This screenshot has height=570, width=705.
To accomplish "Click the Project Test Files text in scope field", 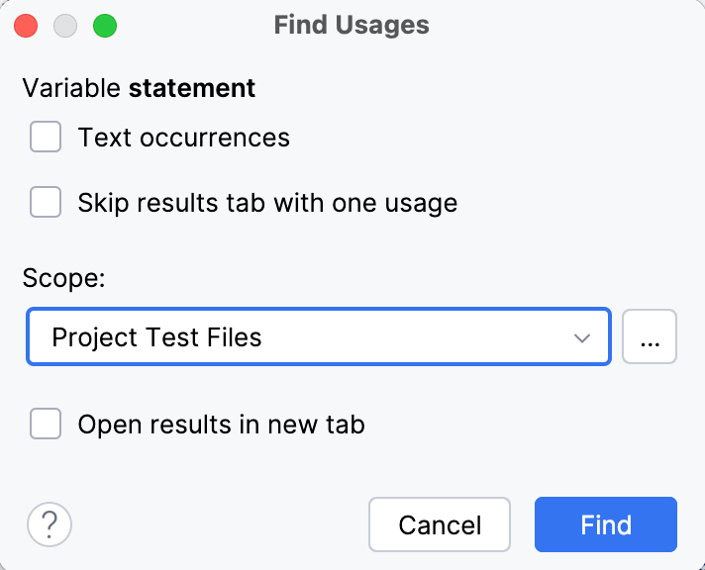I will pyautogui.click(x=156, y=337).
